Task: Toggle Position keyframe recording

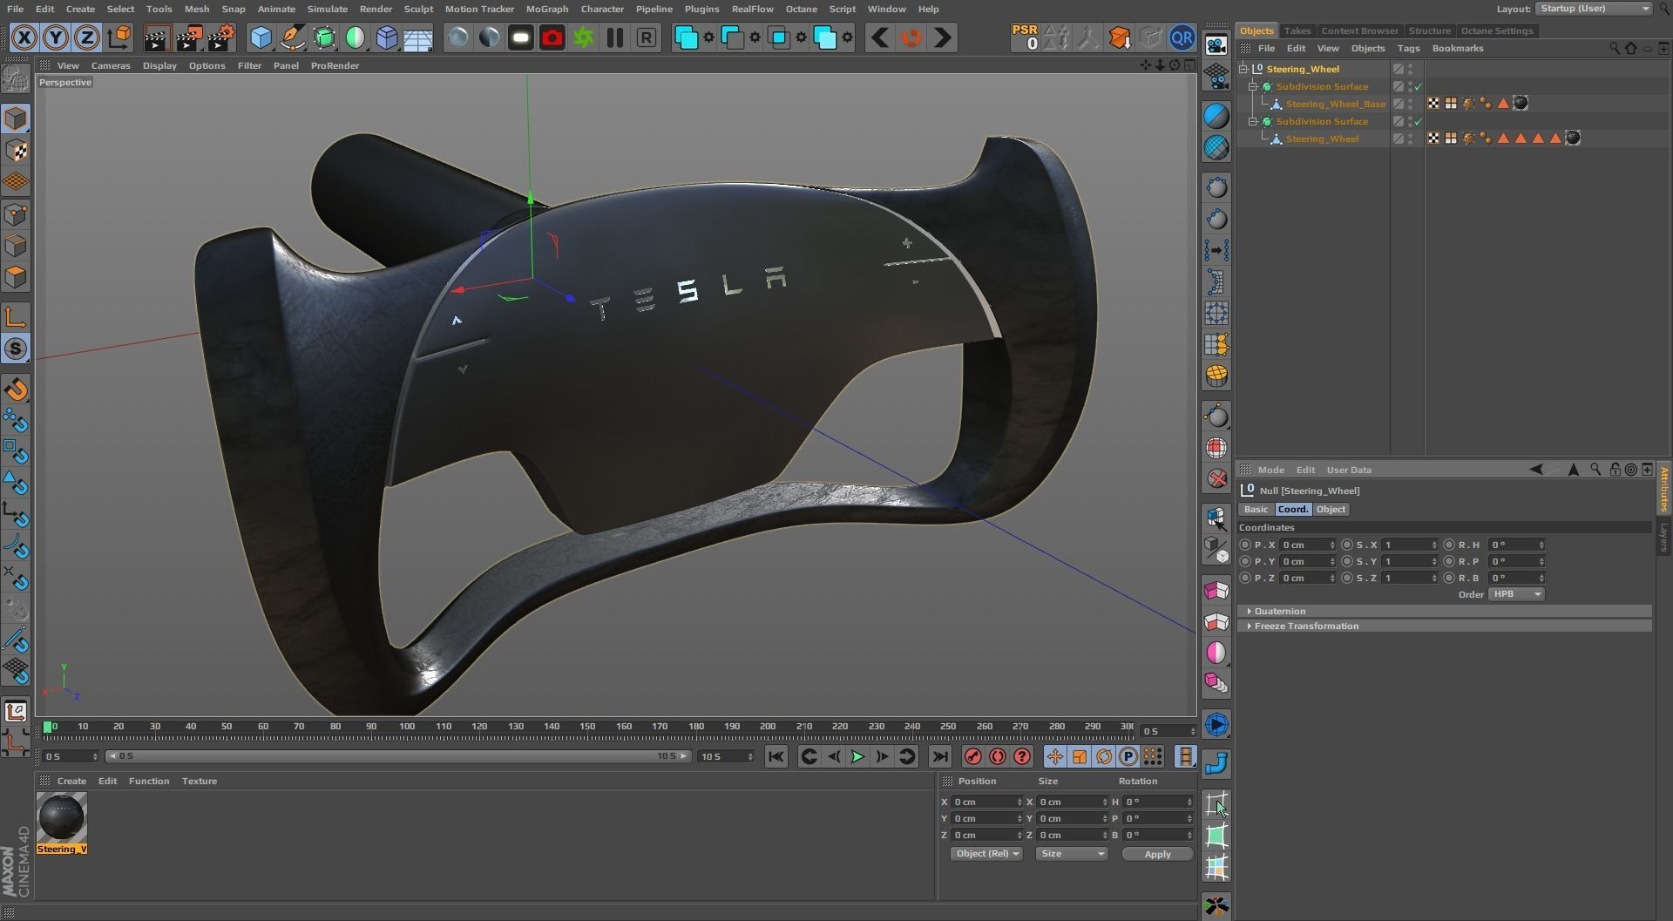Action: pos(1055,756)
